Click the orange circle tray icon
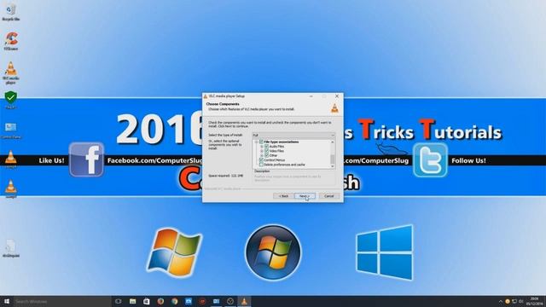This screenshot has width=546, height=307. [508, 301]
